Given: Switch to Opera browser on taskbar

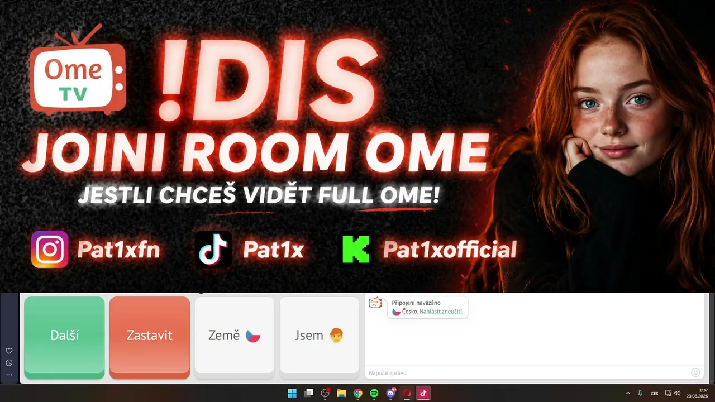Looking at the screenshot, I should click(407, 393).
